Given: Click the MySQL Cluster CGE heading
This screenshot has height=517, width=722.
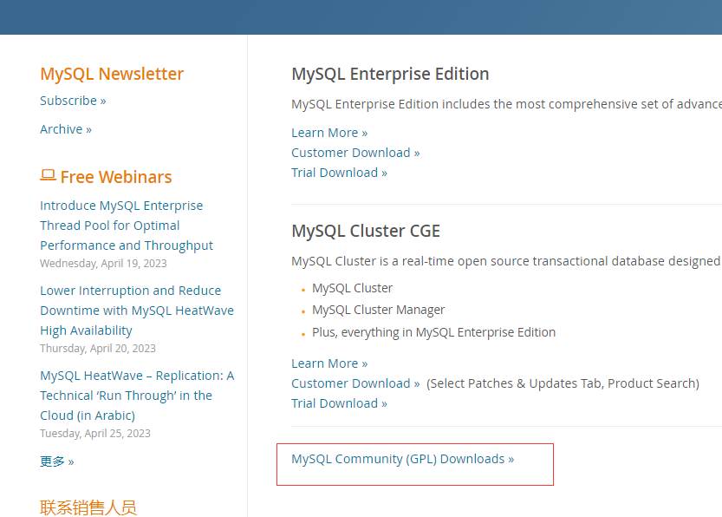Looking at the screenshot, I should click(x=366, y=231).
